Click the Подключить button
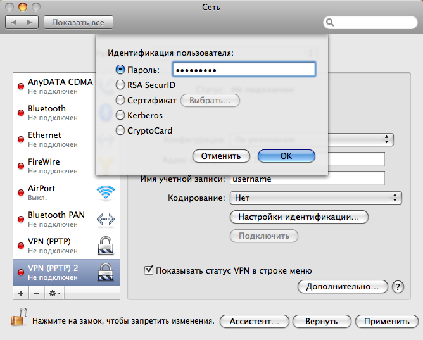The height and width of the screenshot is (340, 423). (264, 236)
